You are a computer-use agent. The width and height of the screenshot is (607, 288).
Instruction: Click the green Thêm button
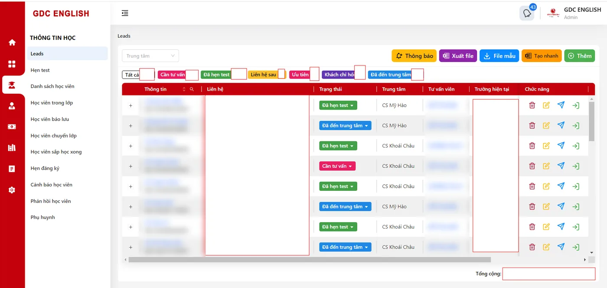(580, 56)
